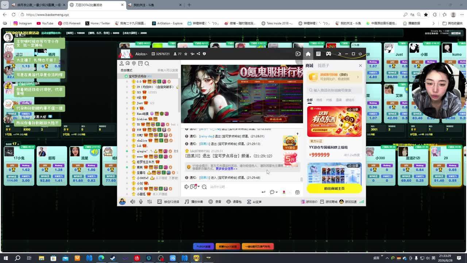Toggle the YY microphone
This screenshot has height=263, width=467.
coord(141,202)
